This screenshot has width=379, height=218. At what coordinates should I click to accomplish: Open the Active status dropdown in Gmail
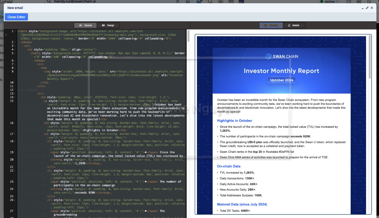pyautogui.click(x=329, y=2)
